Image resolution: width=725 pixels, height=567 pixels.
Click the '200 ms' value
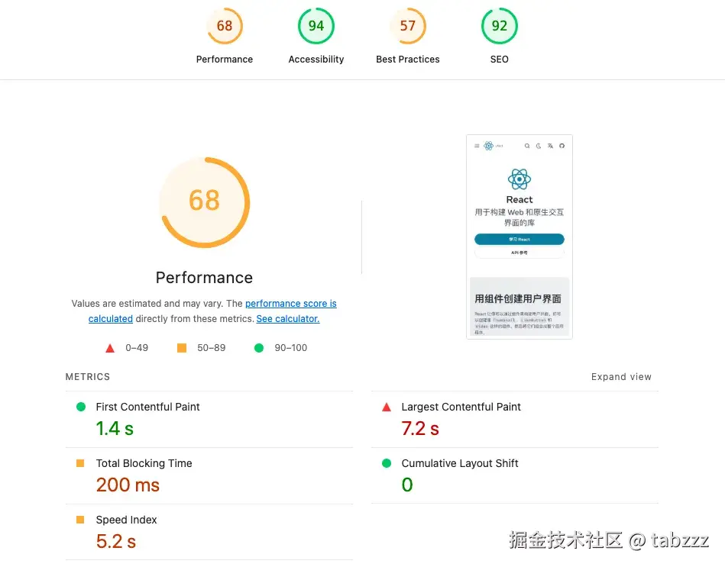point(128,485)
